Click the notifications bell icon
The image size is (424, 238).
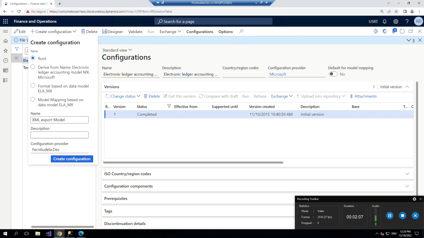[385, 21]
